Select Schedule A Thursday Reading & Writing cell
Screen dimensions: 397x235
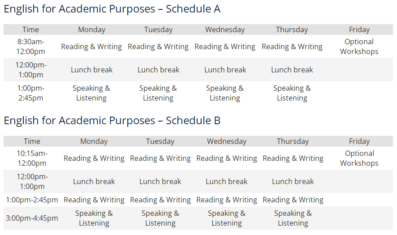click(x=292, y=46)
